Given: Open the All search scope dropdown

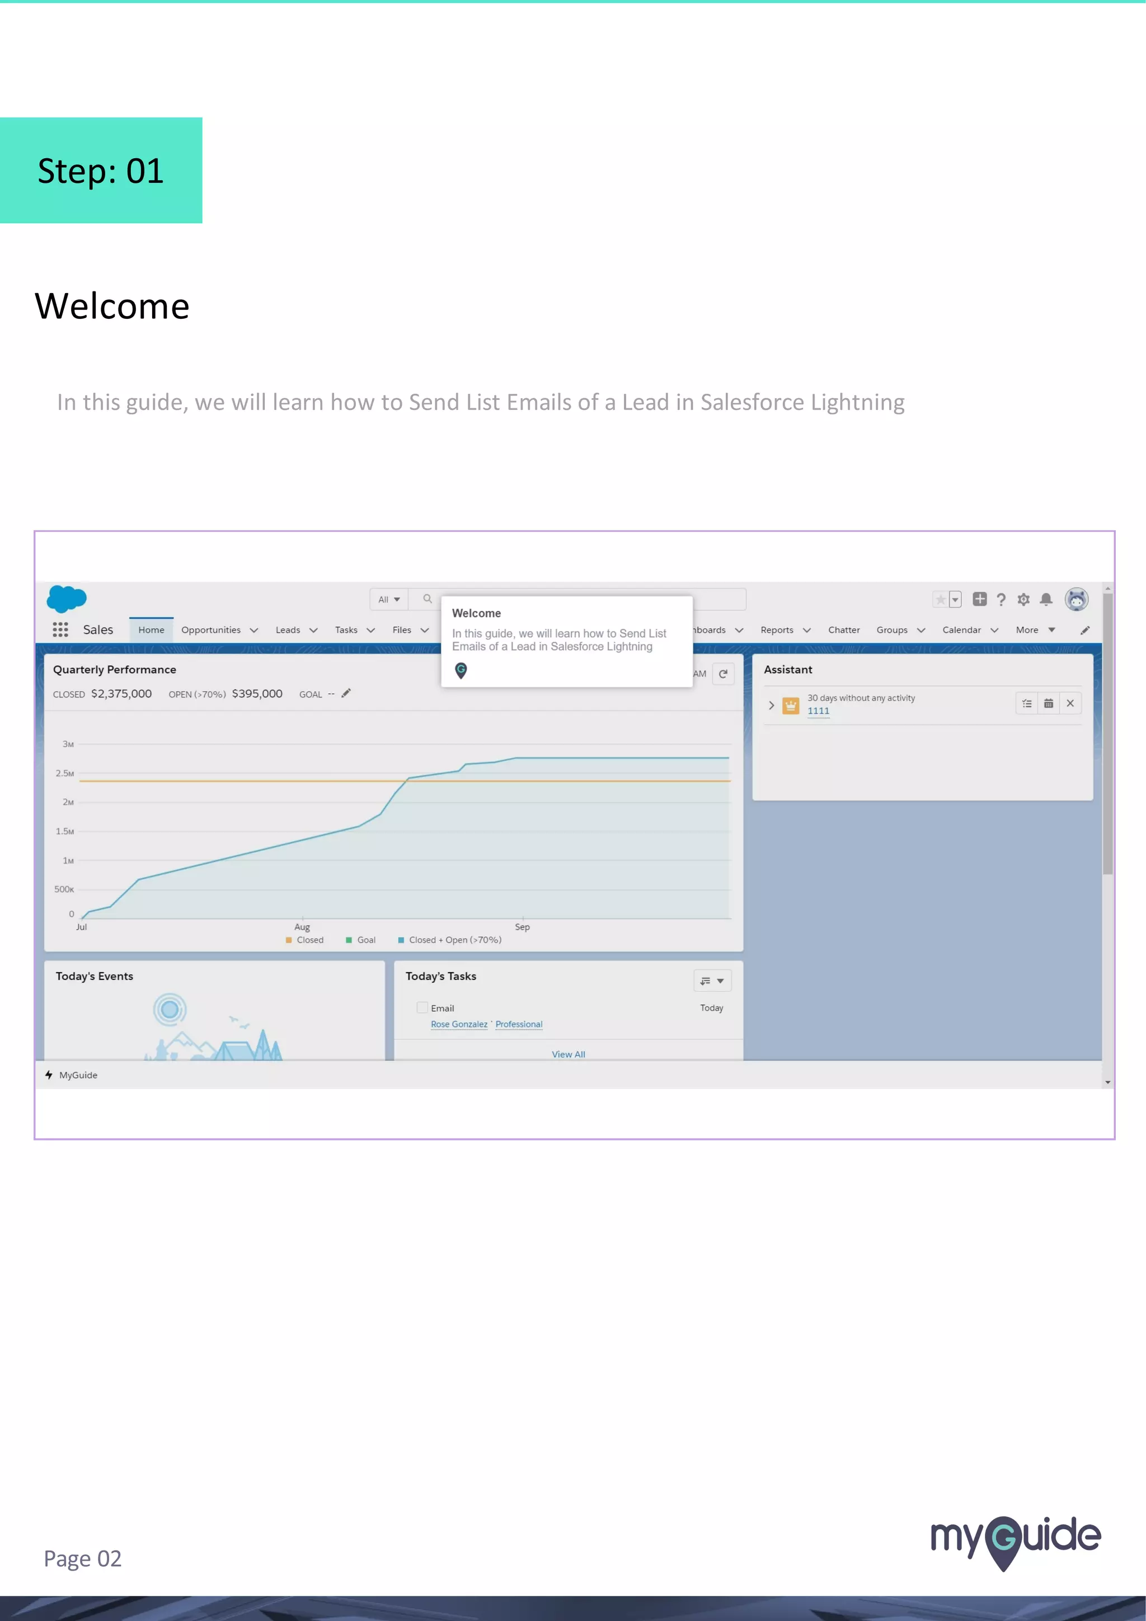Looking at the screenshot, I should (x=388, y=600).
